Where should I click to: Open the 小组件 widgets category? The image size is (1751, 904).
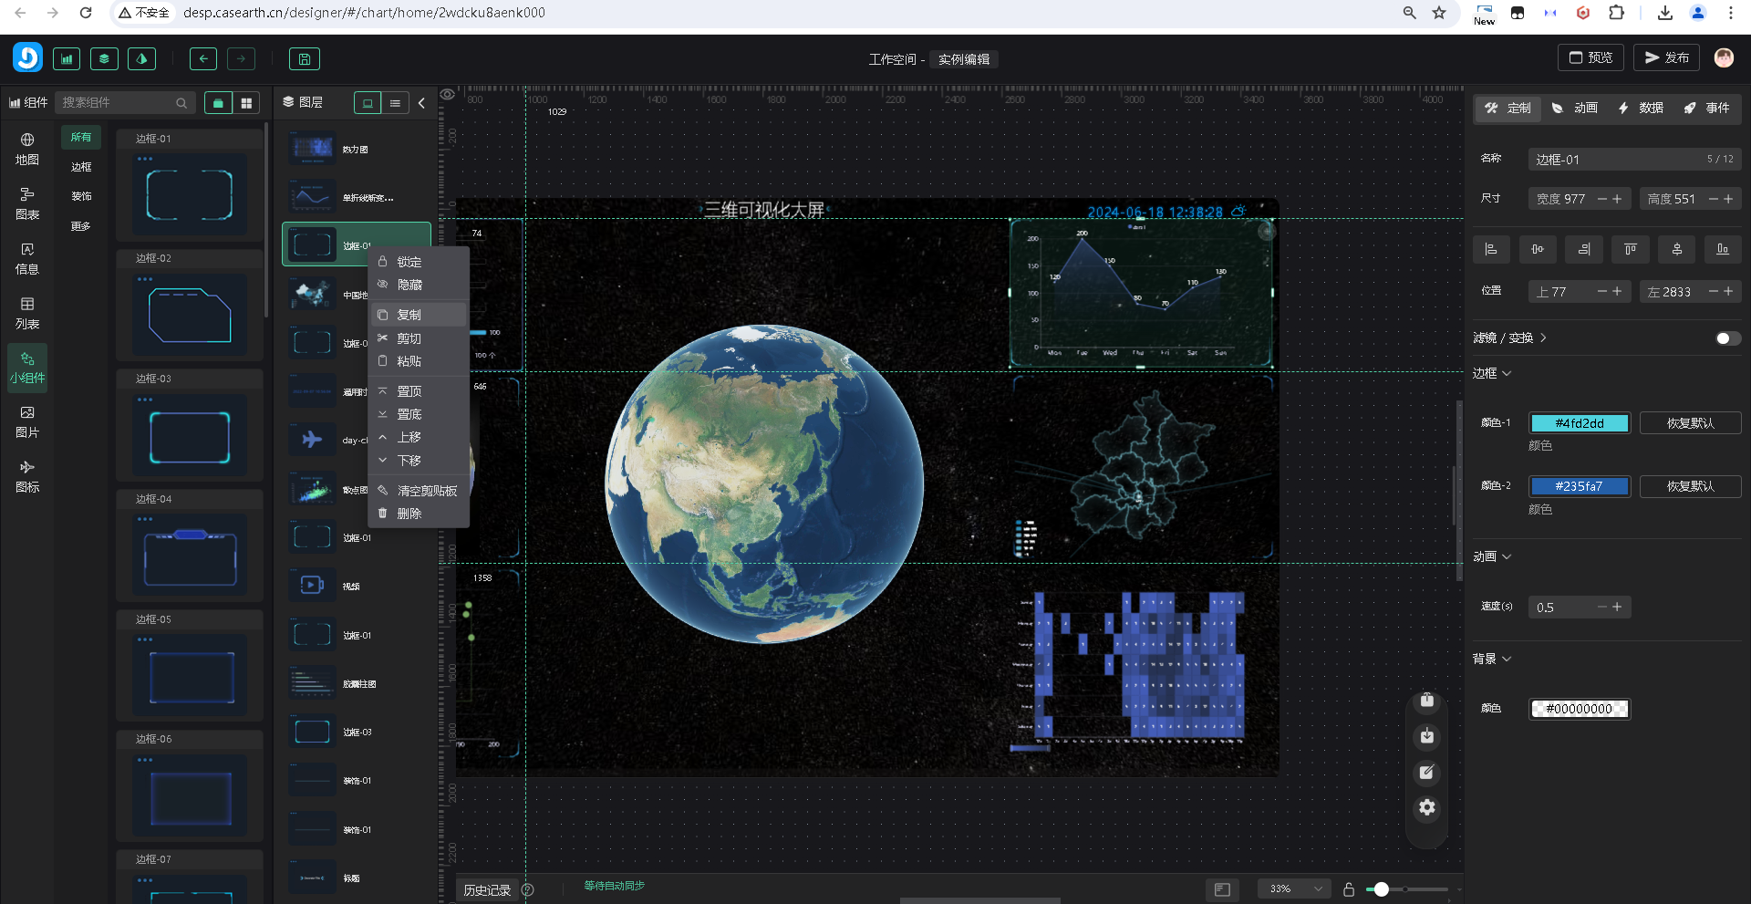[x=27, y=369]
